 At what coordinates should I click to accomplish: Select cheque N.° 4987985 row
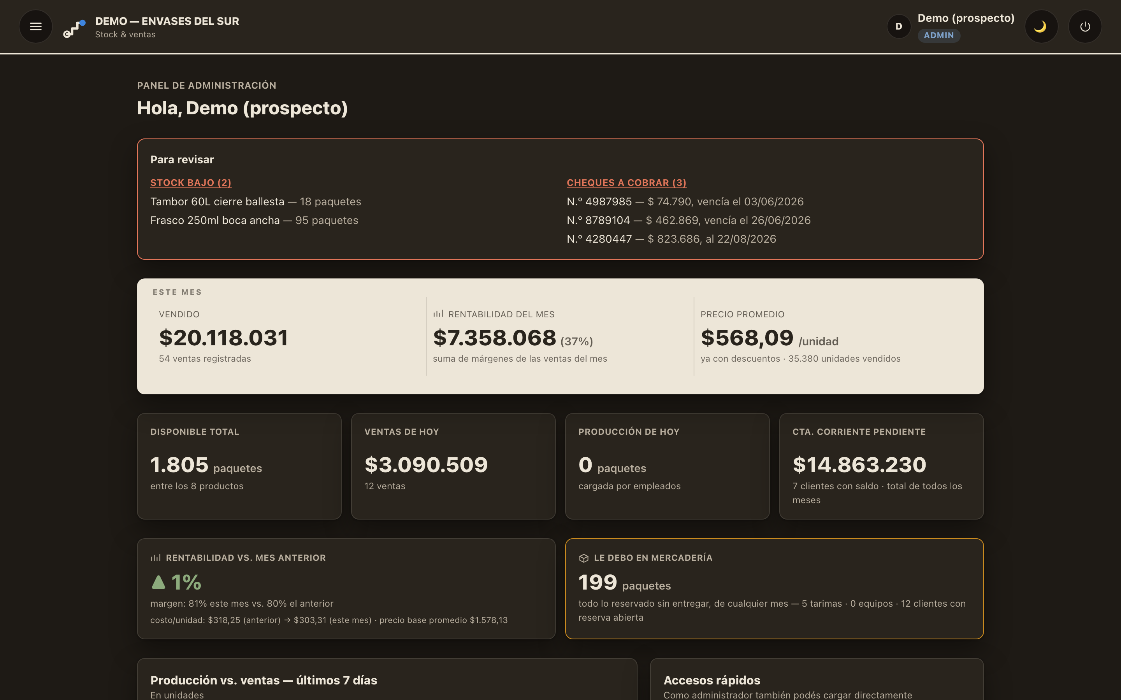(685, 202)
